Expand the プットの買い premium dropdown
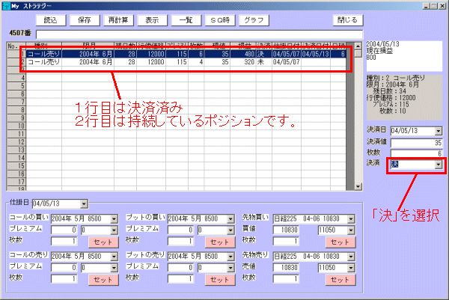This screenshot has height=300, width=449. click(230, 230)
